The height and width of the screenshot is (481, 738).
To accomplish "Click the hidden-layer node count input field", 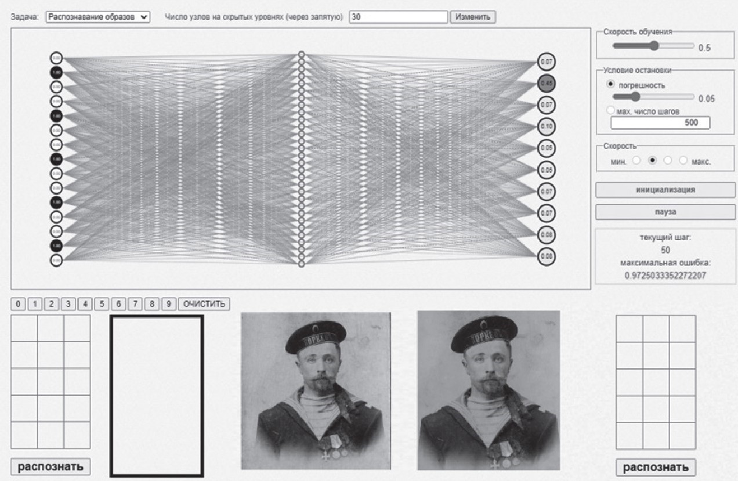I will tap(398, 17).
